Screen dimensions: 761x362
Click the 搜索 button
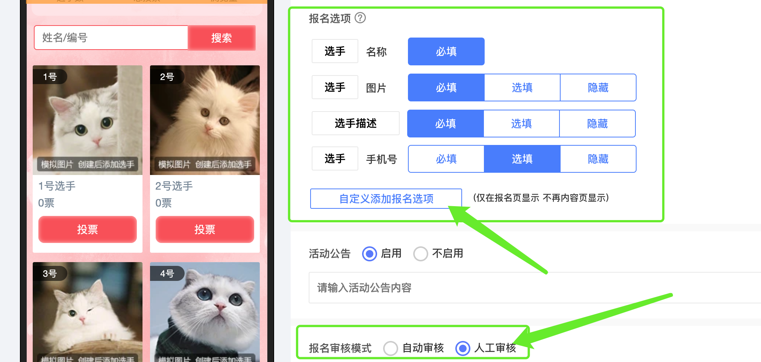tap(221, 38)
